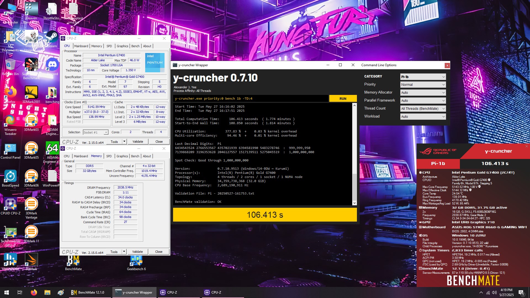Open the Priority dropdown set to Normal
Viewport: 530px width, 298px height.
tap(423, 85)
